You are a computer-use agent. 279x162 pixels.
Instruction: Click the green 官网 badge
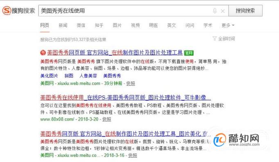coord(189,53)
